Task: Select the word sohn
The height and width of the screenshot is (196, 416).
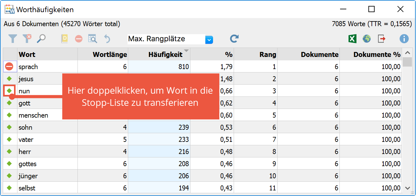Action: [x=26, y=127]
